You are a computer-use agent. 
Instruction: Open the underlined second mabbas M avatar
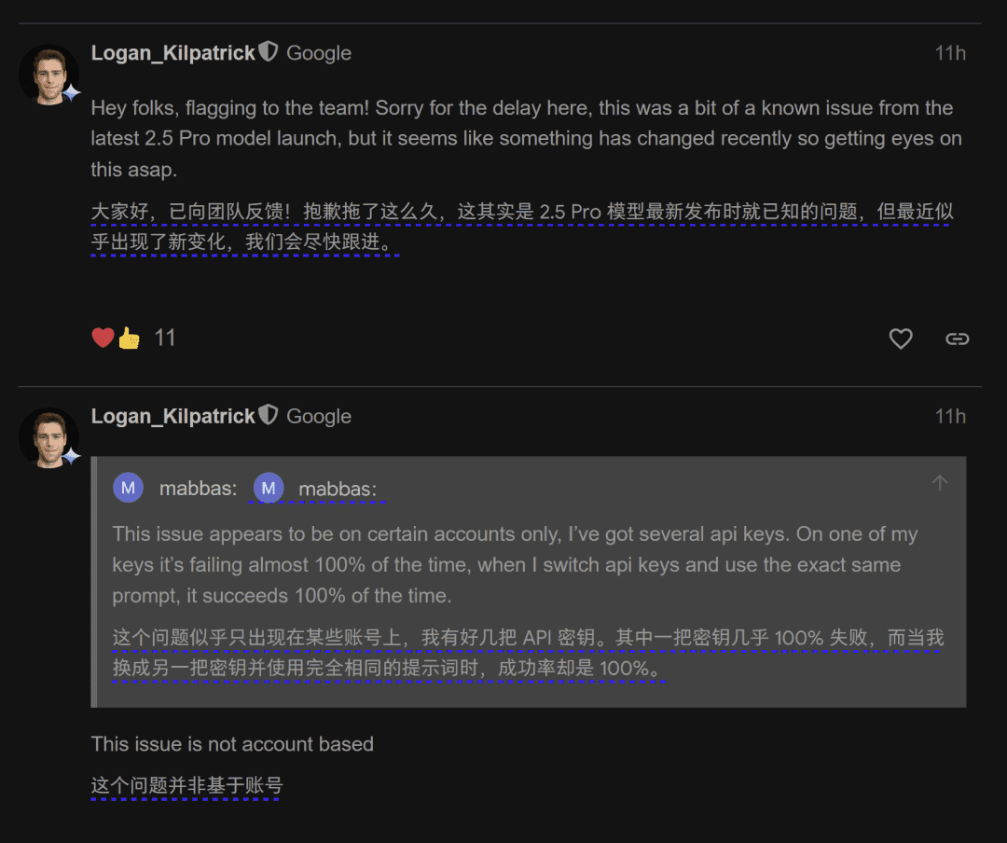(x=269, y=488)
